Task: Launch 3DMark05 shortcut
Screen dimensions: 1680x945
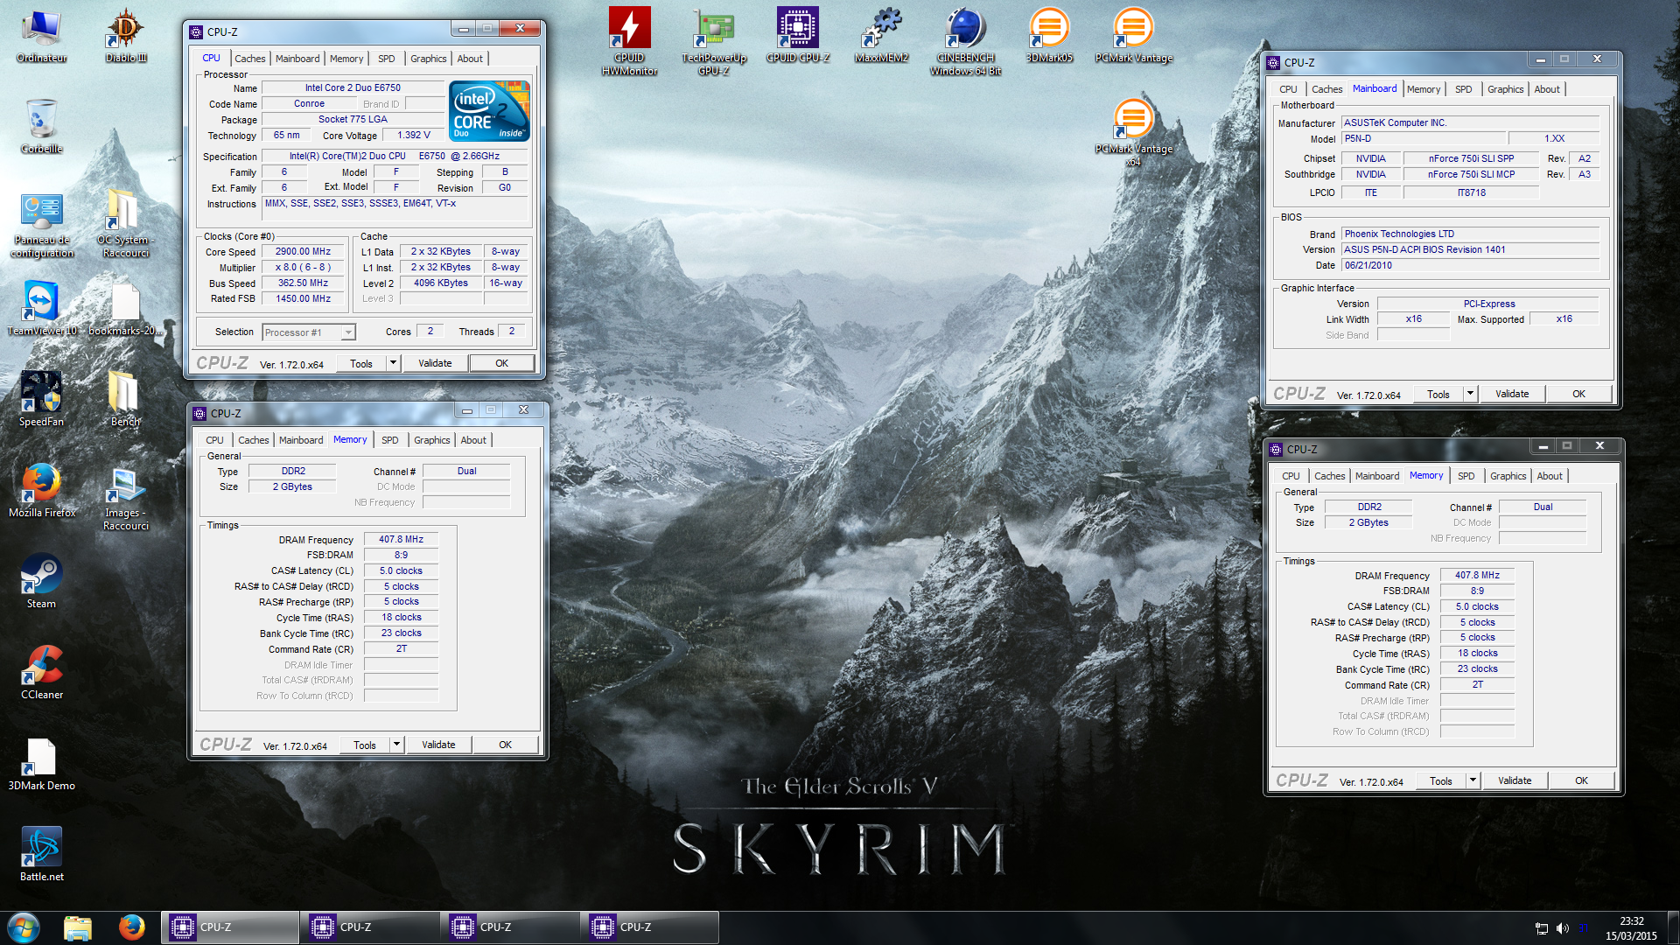Action: coord(1049,35)
